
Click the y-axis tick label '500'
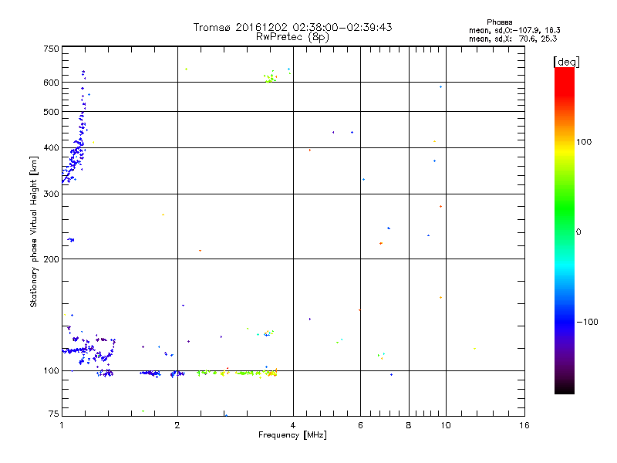point(51,112)
